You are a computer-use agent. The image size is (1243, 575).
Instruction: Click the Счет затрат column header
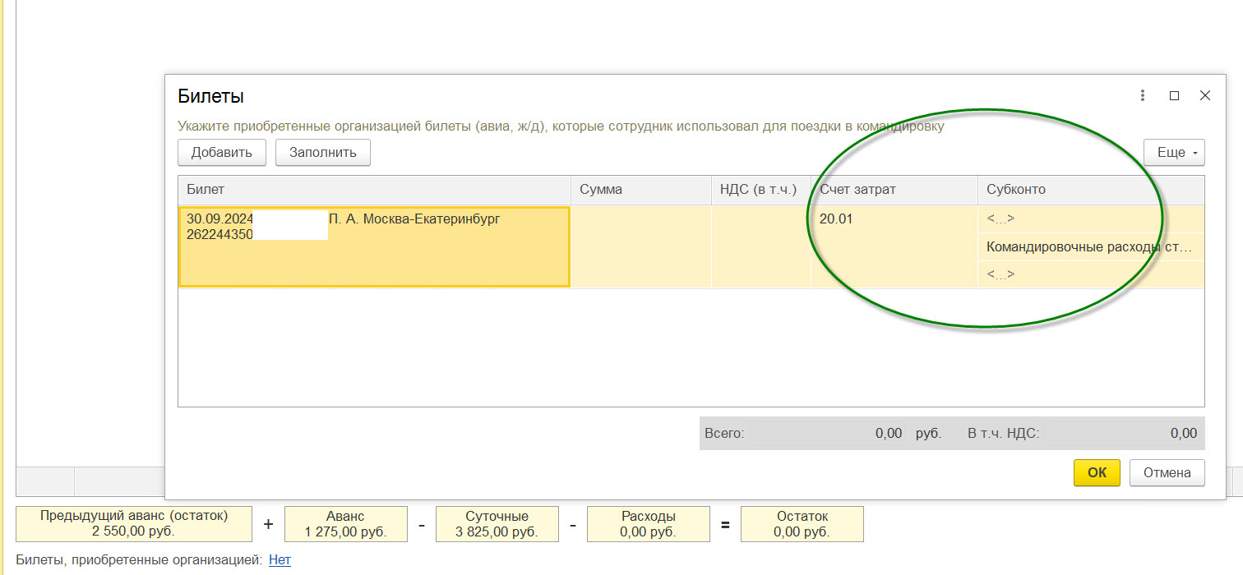coord(893,189)
